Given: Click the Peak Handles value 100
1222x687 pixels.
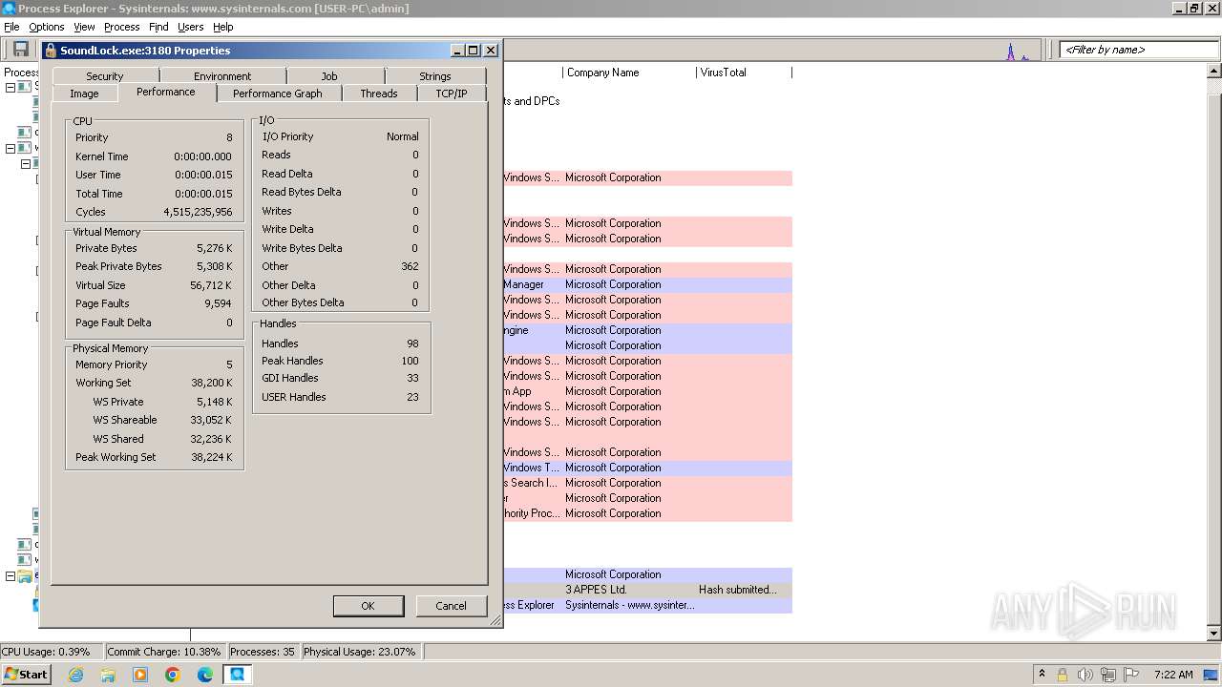Looking at the screenshot, I should point(410,361).
